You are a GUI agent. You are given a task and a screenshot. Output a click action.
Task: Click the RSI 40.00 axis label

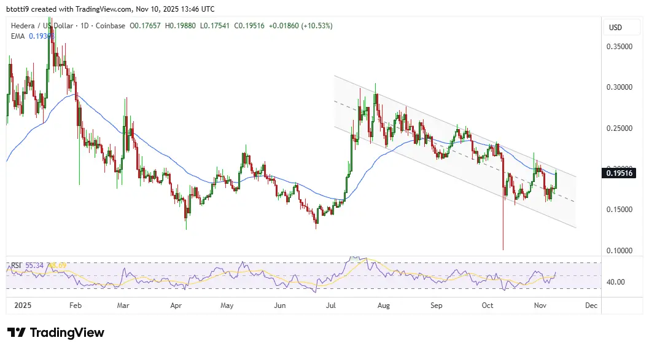(x=615, y=282)
